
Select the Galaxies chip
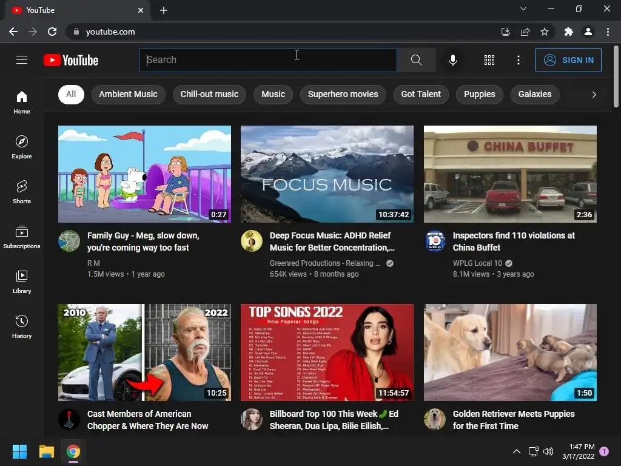[x=535, y=94]
